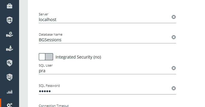205x107 pixels.
Task: Clear the Server field with the X icon
Action: pos(174,17)
